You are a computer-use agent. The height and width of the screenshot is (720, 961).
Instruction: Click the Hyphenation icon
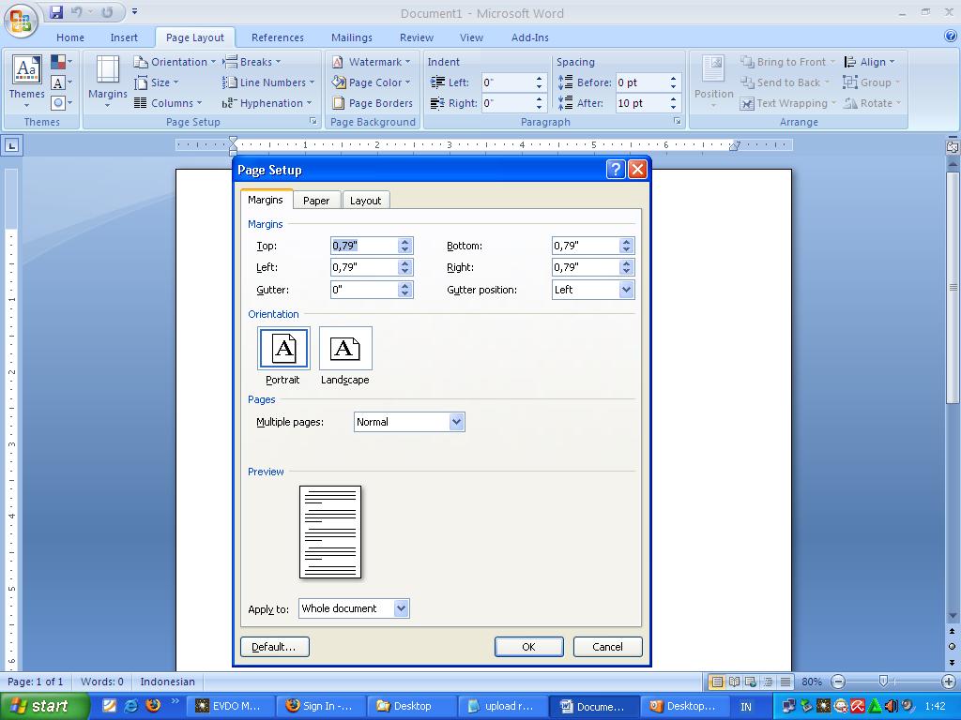click(230, 103)
